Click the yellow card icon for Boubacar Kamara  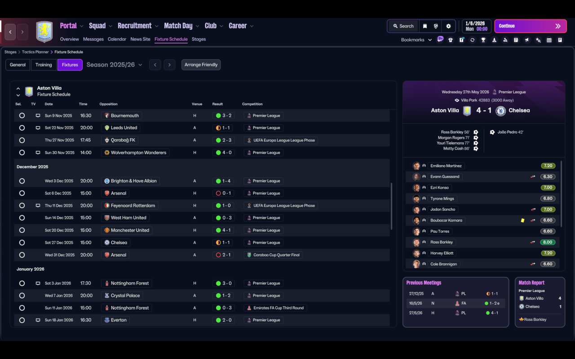(523, 220)
